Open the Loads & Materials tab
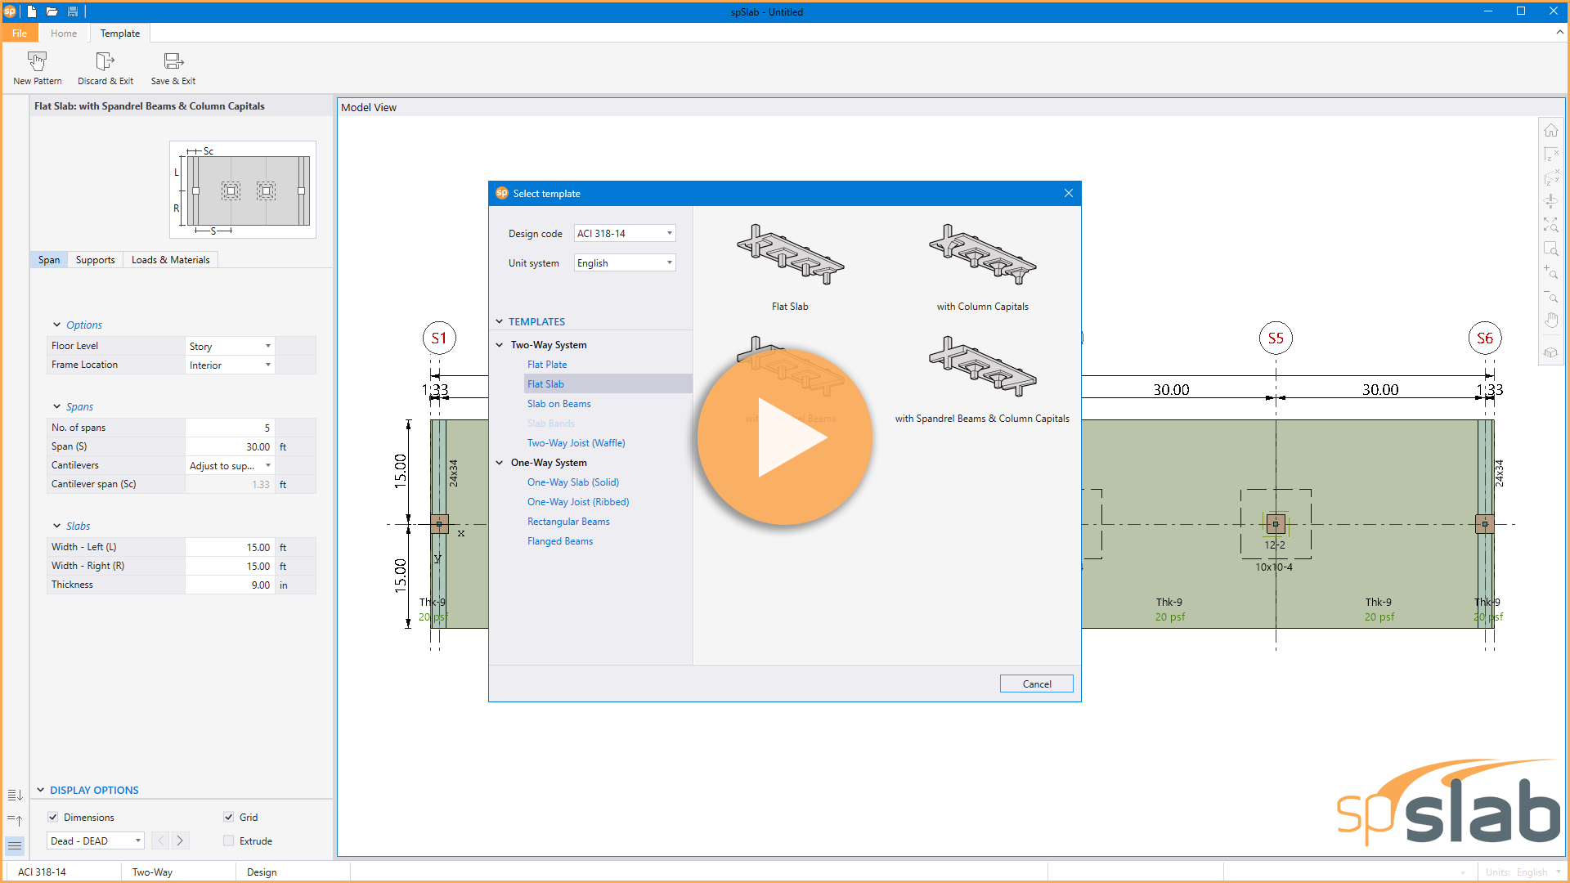The height and width of the screenshot is (883, 1570). [170, 259]
